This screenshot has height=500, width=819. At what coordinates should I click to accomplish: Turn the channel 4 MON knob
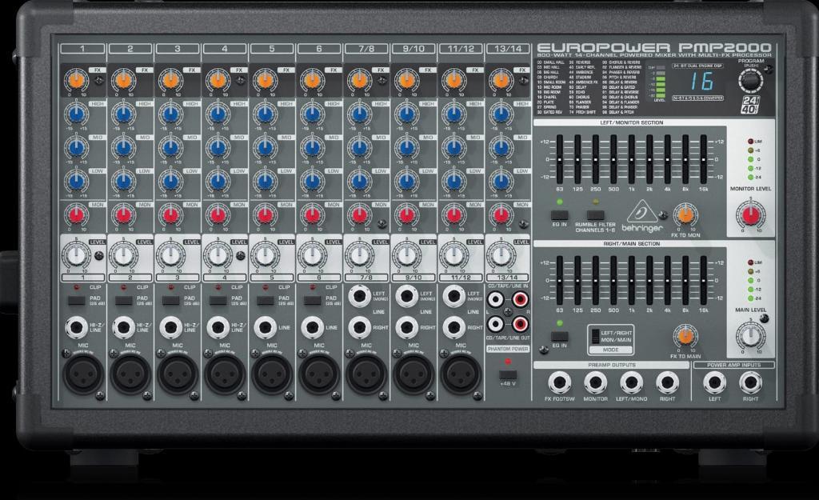218,214
